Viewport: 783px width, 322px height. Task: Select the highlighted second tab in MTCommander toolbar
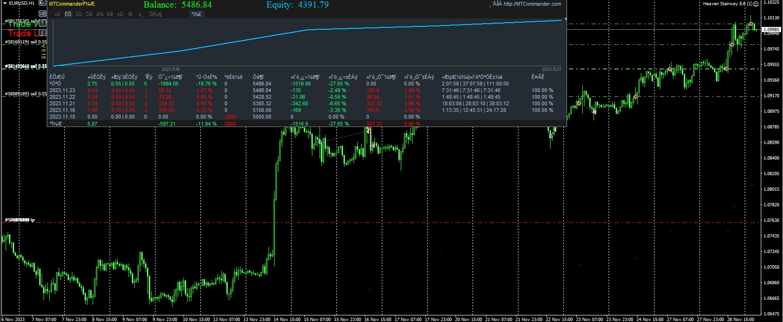point(68,14)
